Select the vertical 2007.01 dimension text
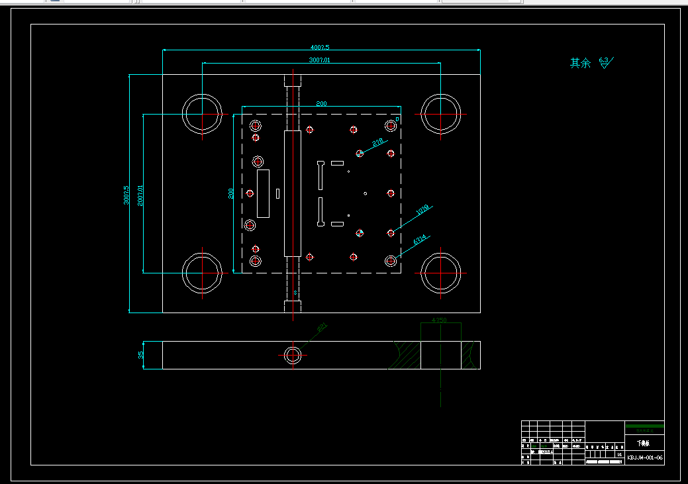 pyautogui.click(x=140, y=196)
